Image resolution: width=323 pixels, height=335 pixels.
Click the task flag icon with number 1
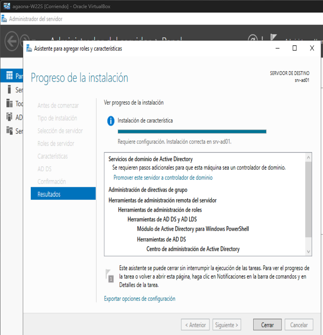tap(110, 275)
